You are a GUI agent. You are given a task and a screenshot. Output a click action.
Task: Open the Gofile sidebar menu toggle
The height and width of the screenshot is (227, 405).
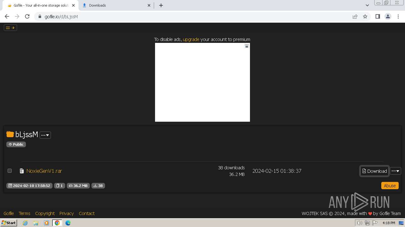(10, 28)
